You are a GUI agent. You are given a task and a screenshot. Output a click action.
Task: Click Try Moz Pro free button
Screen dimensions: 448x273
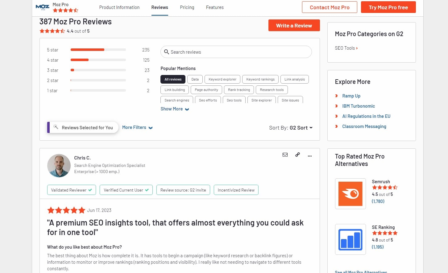pos(388,7)
